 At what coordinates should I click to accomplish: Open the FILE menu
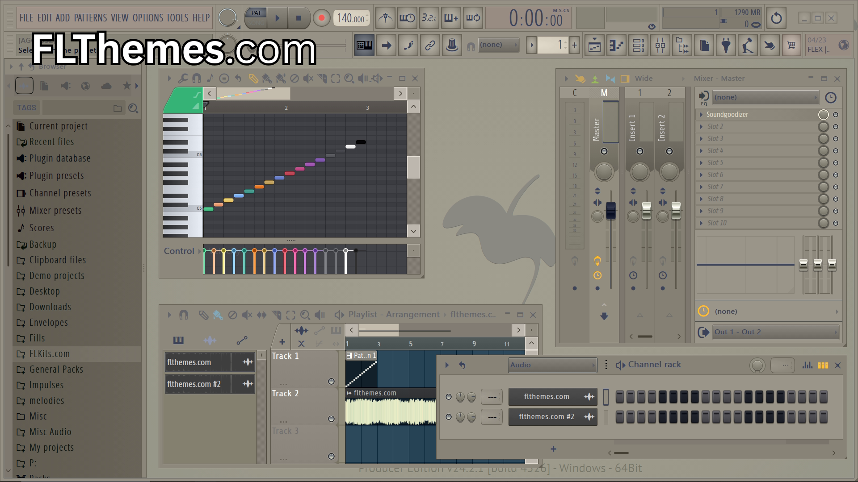pos(26,18)
